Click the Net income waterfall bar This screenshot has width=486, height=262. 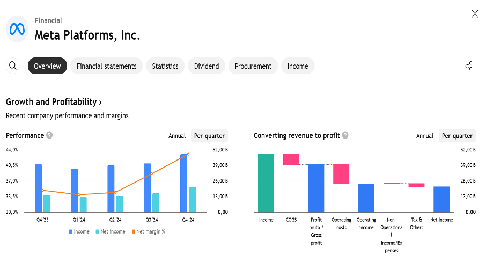pos(441,199)
